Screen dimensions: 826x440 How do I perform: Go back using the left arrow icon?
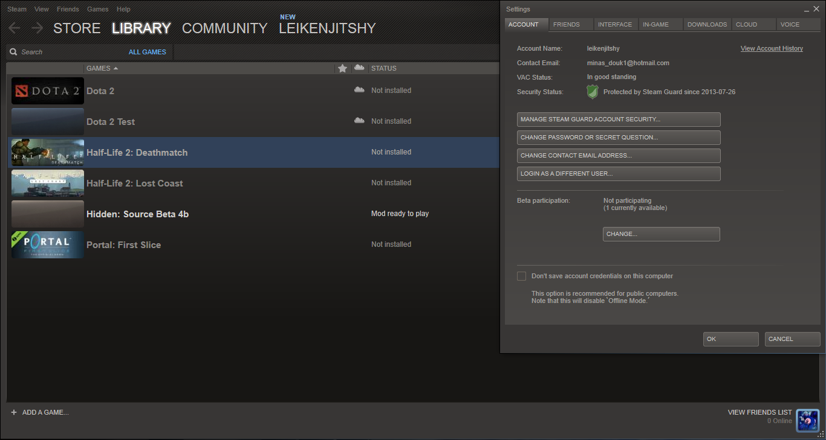(15, 28)
